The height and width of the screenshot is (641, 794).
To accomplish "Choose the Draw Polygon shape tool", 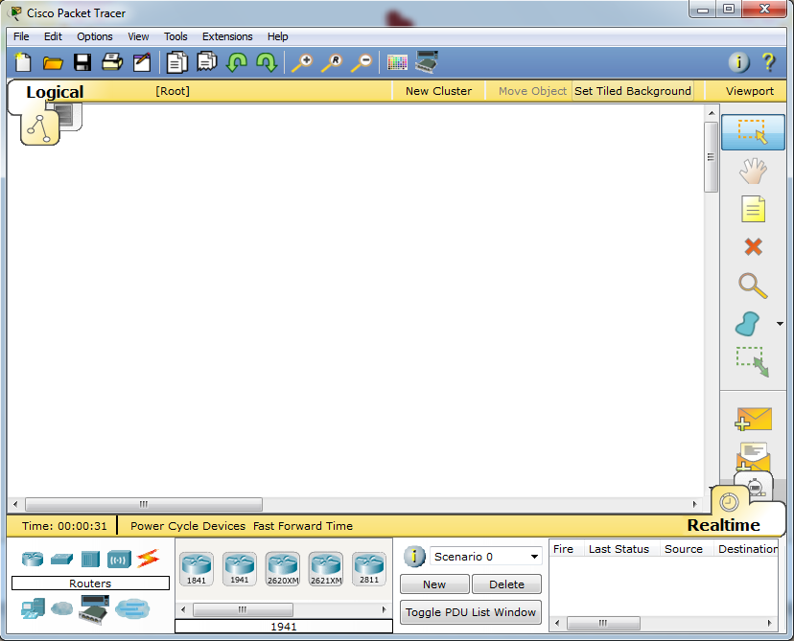I will point(747,324).
